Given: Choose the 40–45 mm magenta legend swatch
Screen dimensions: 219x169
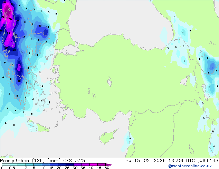Looking at the screenshot, I should [x=94, y=165].
